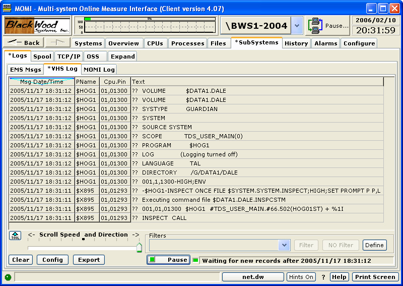The width and height of the screenshot is (403, 286).
Task: Click the Filter button
Action: click(306, 245)
